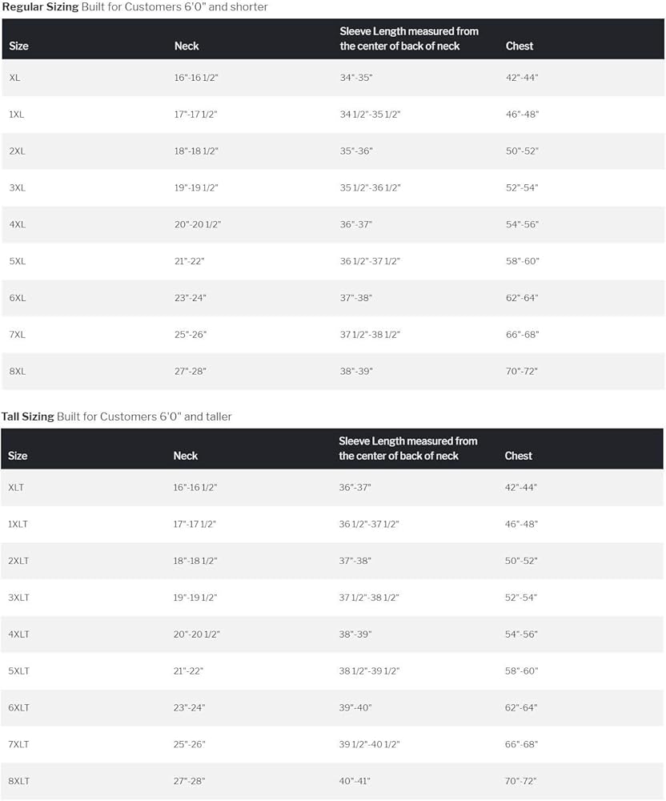
Task: Click the 5XLT size row label
Action: tap(19, 671)
